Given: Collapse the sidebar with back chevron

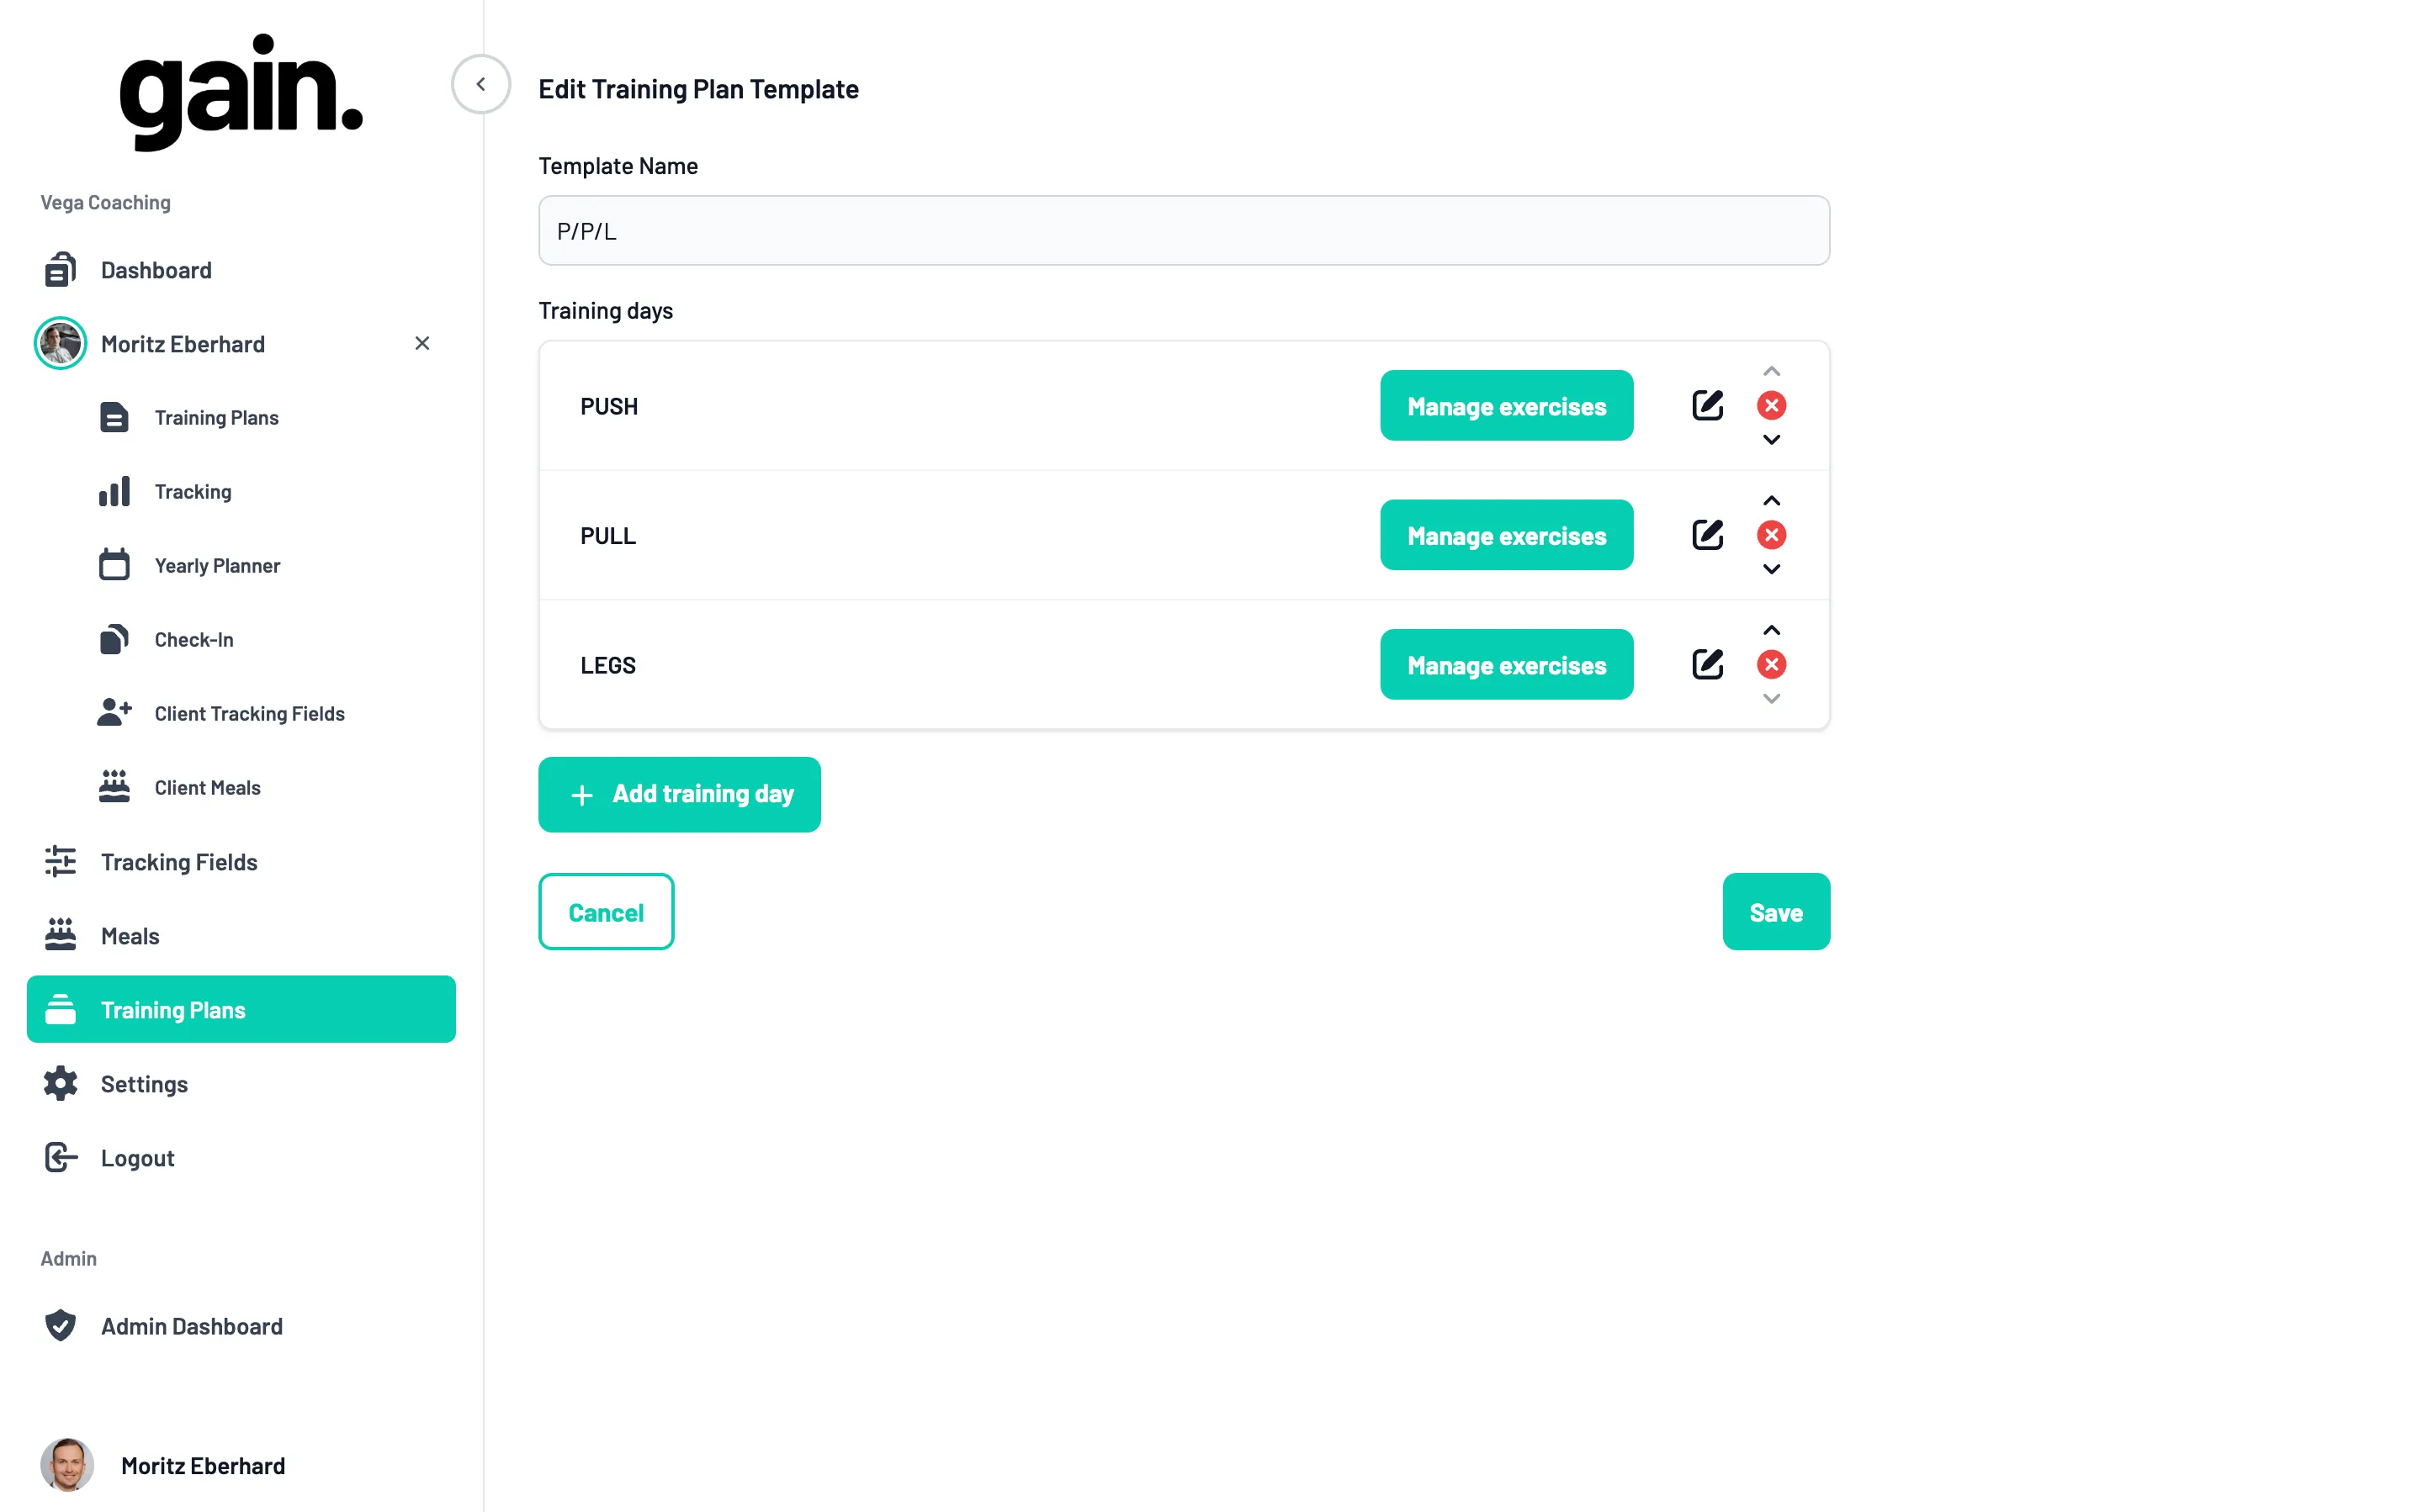Looking at the screenshot, I should point(480,84).
